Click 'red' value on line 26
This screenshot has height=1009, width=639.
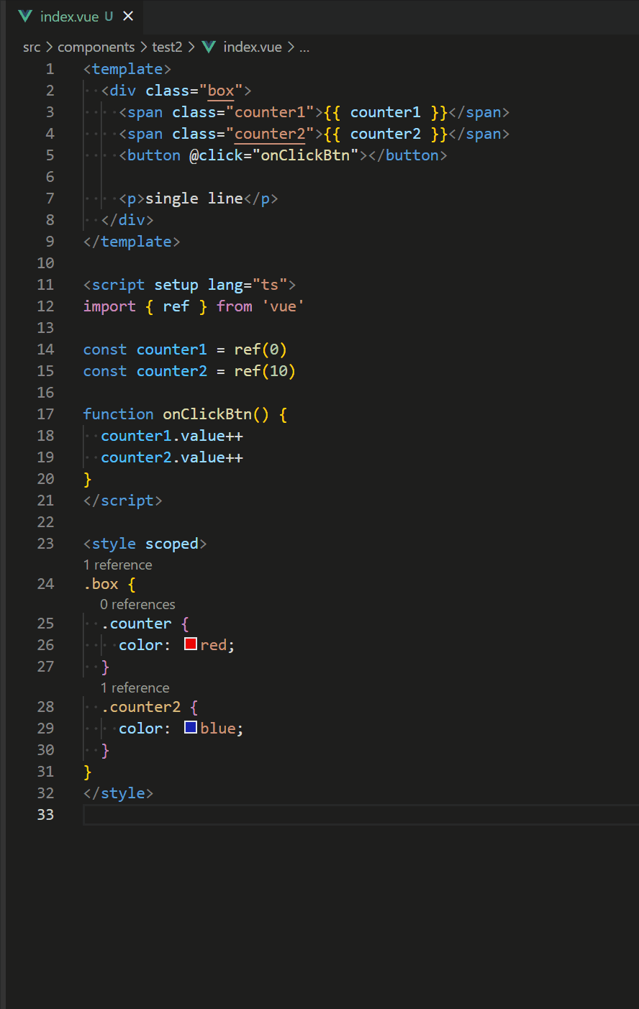pos(213,645)
